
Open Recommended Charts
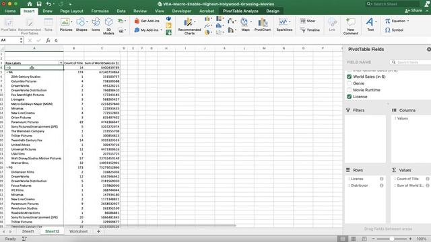pos(189,26)
